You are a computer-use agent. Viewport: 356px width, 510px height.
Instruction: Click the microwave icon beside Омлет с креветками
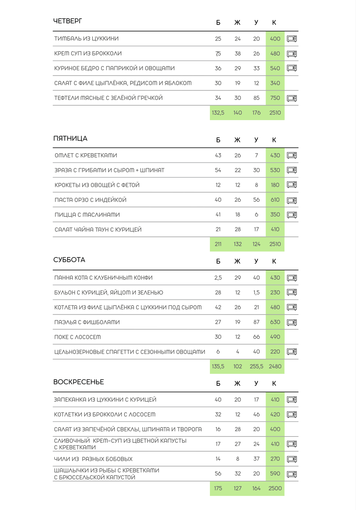pyautogui.click(x=292, y=155)
